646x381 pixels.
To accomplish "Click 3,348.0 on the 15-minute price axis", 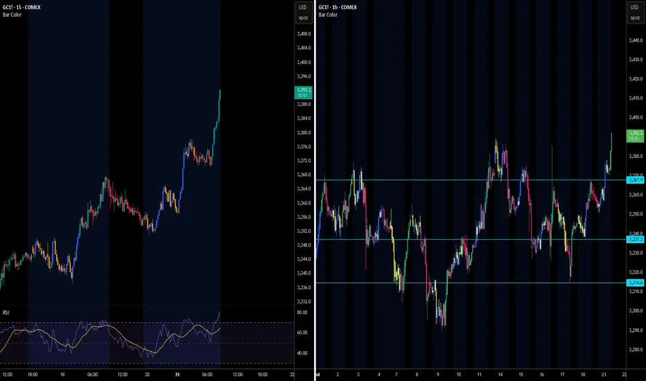I will pyautogui.click(x=304, y=245).
